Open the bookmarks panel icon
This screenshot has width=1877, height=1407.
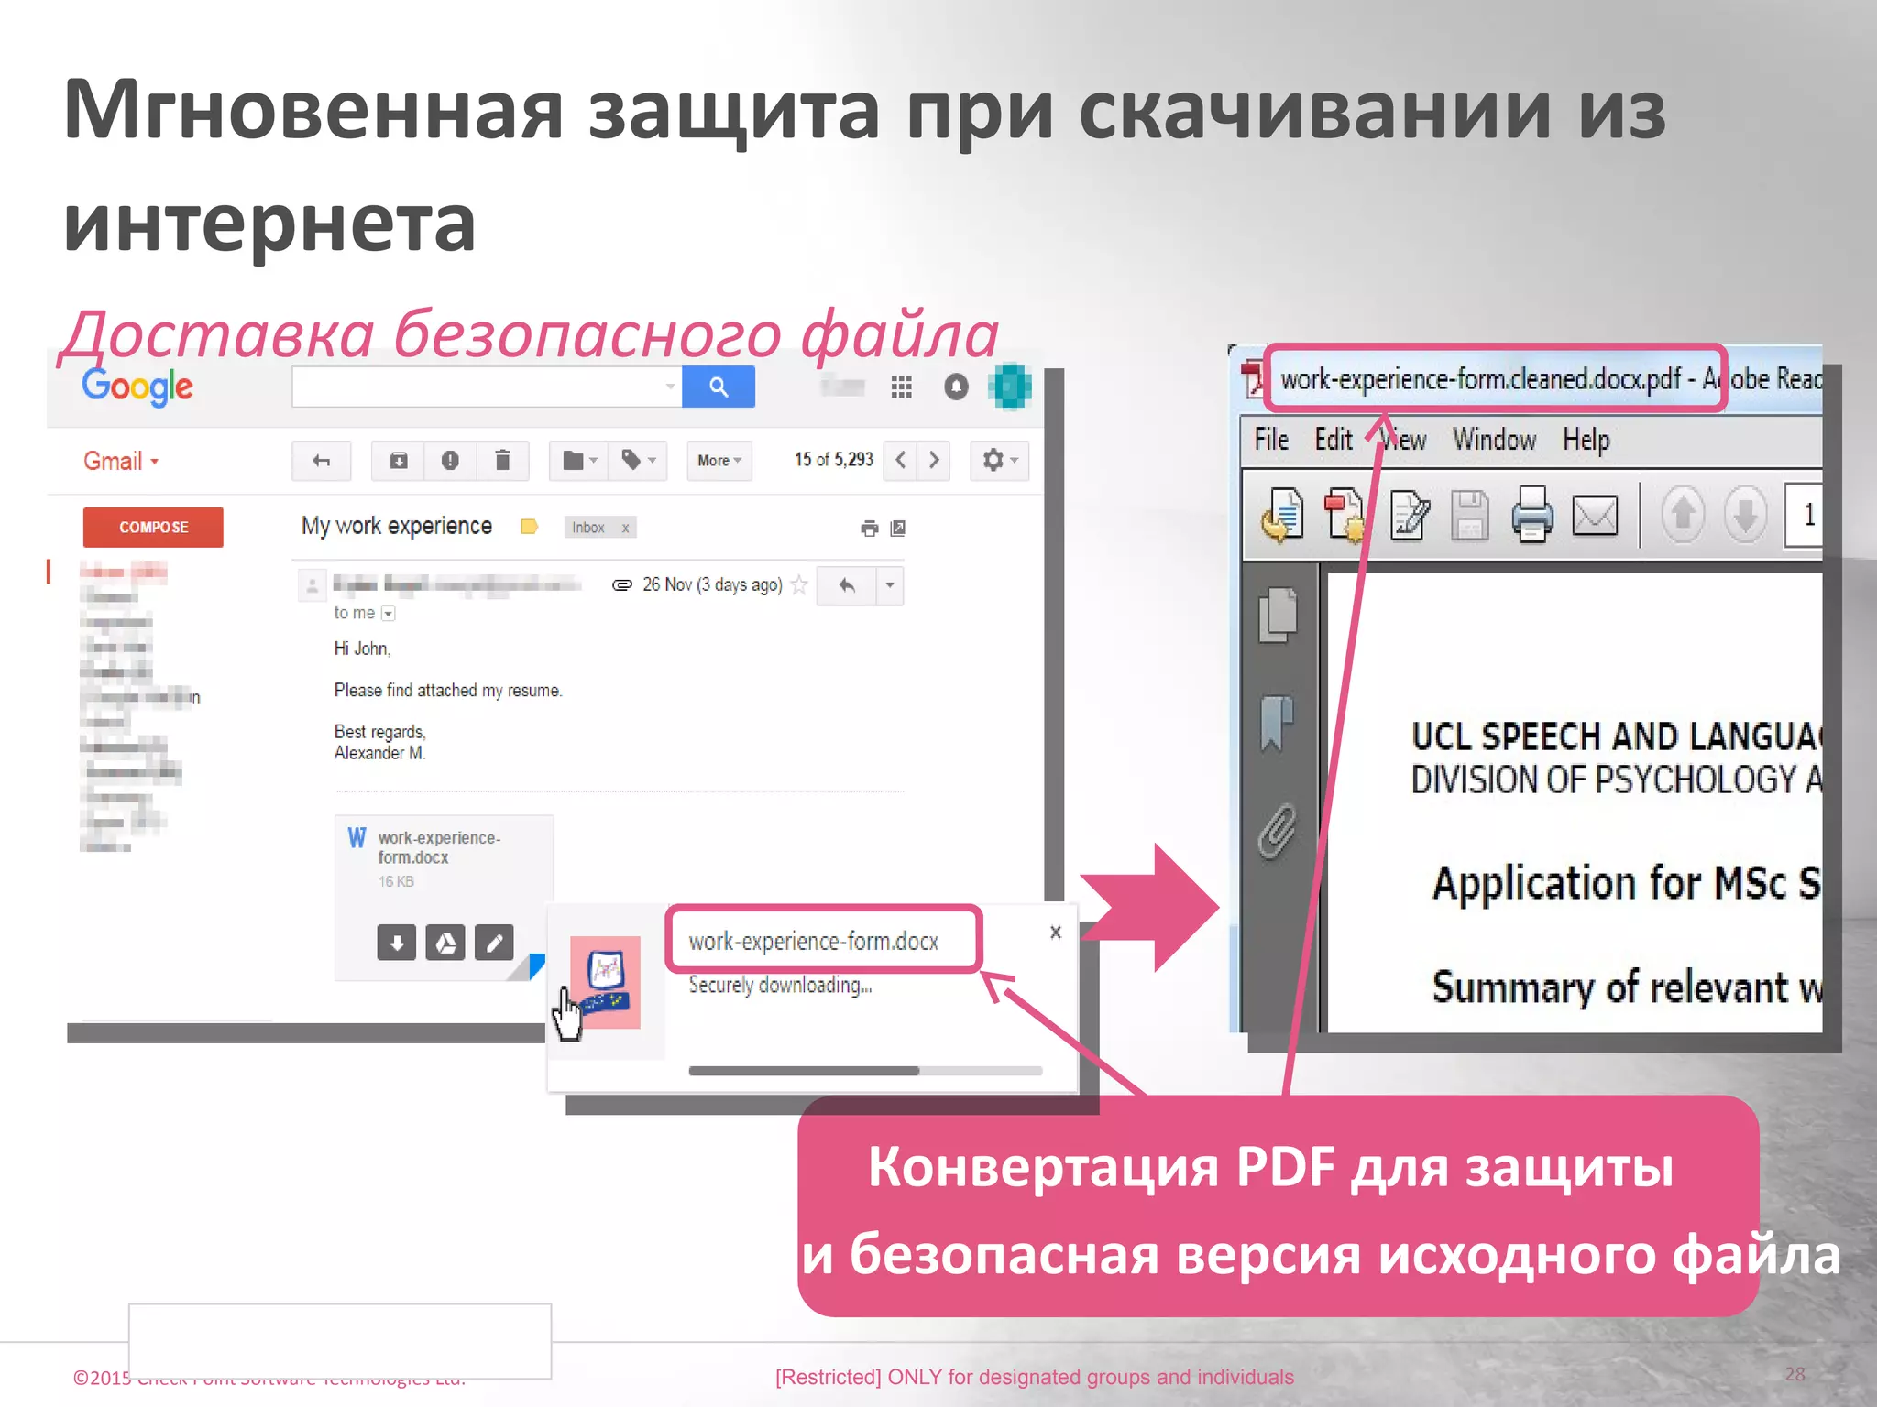[x=1277, y=723]
